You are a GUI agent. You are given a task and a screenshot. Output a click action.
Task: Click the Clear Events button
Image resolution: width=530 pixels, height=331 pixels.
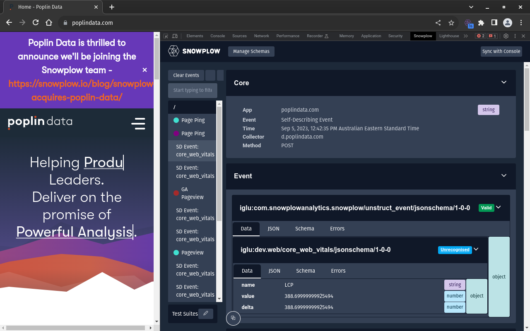pos(186,75)
